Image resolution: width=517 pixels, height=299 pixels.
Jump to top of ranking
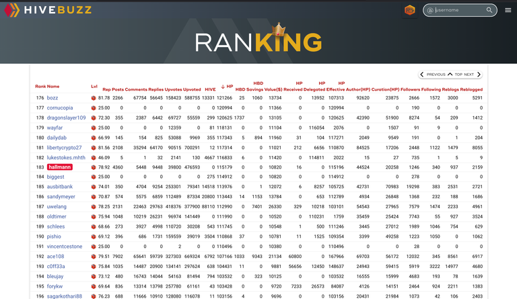click(x=455, y=75)
